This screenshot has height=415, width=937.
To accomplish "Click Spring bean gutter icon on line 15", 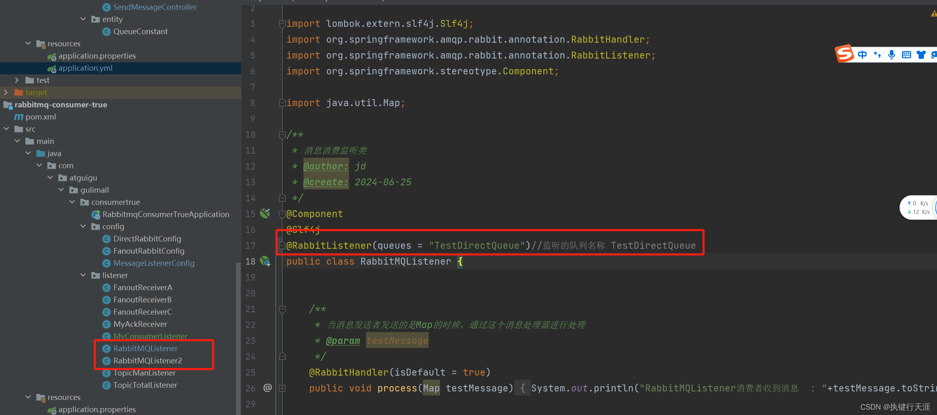I will [x=265, y=213].
